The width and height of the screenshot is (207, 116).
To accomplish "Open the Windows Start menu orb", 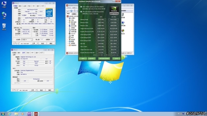I will coord(3,114).
